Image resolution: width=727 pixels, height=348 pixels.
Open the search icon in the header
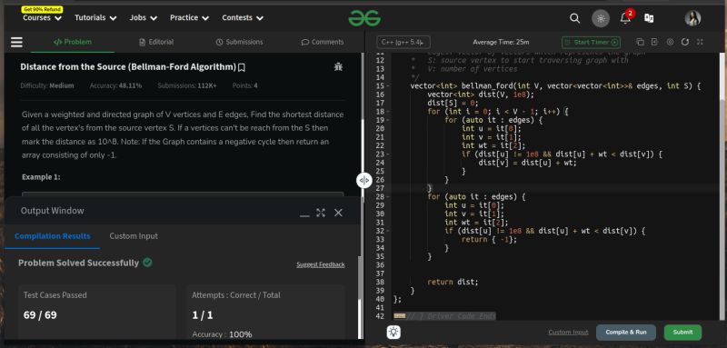coord(574,18)
